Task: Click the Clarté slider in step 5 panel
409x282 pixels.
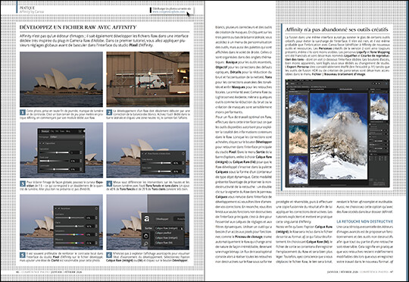Action: (x=70, y=226)
